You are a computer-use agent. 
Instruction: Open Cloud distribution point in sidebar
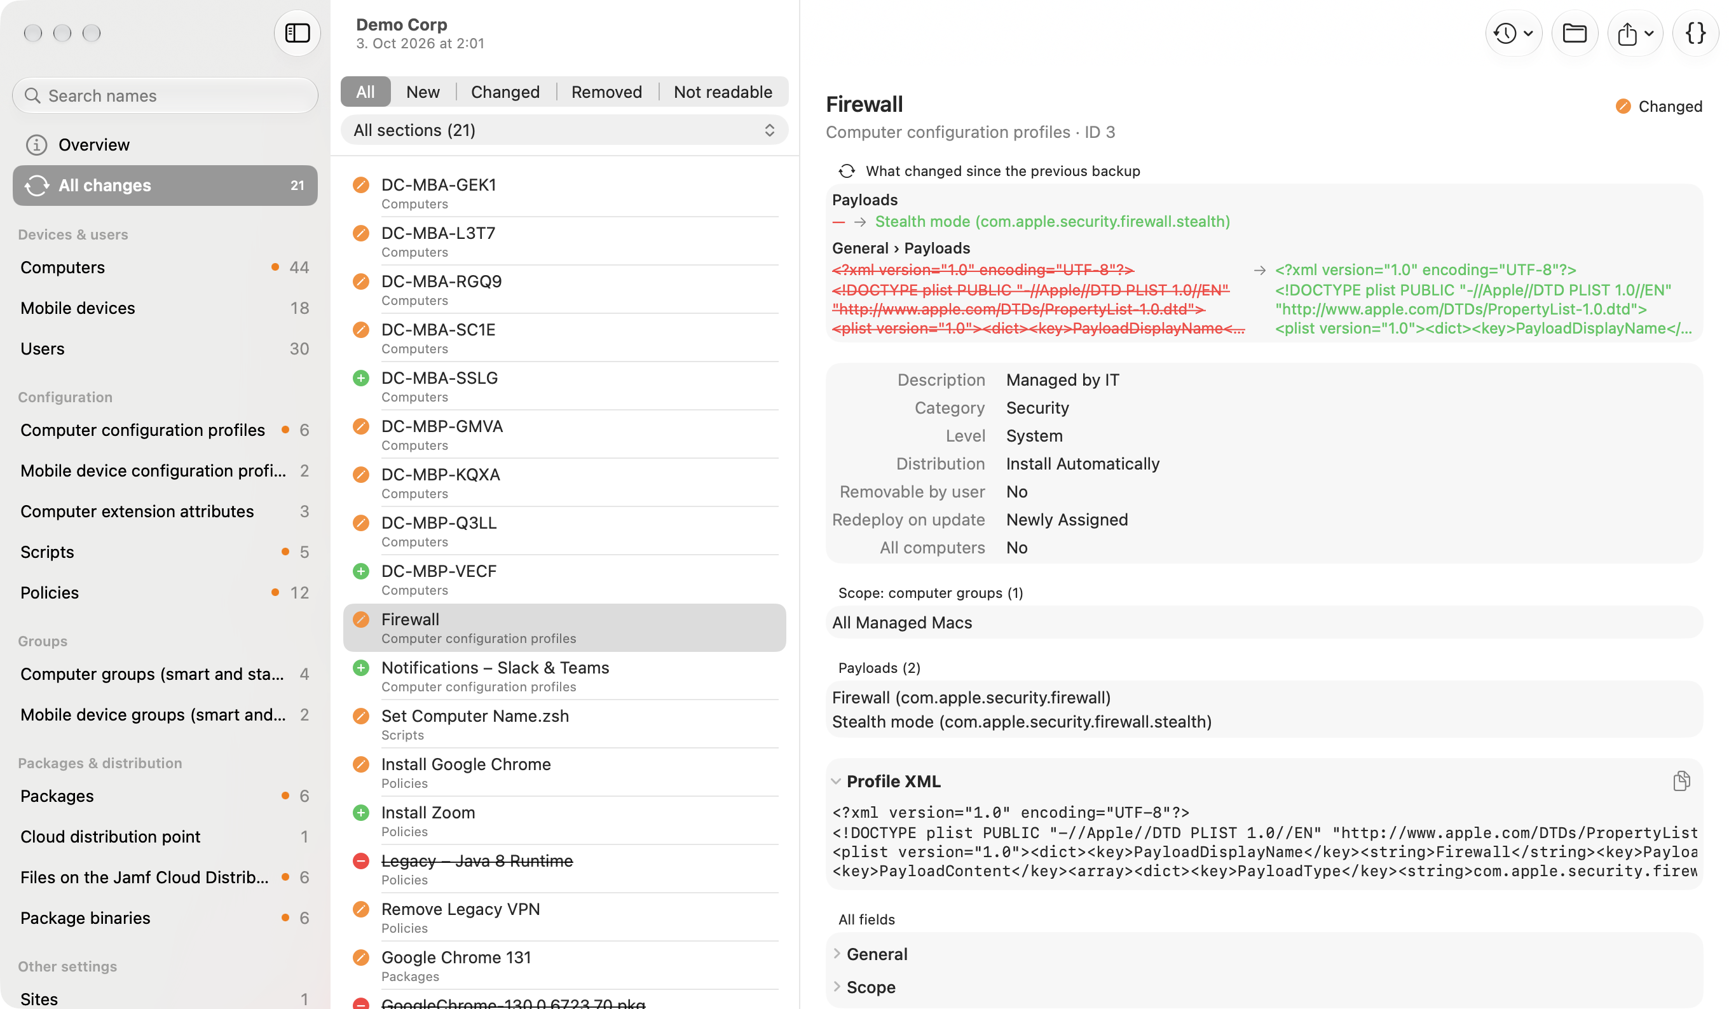pyautogui.click(x=165, y=837)
